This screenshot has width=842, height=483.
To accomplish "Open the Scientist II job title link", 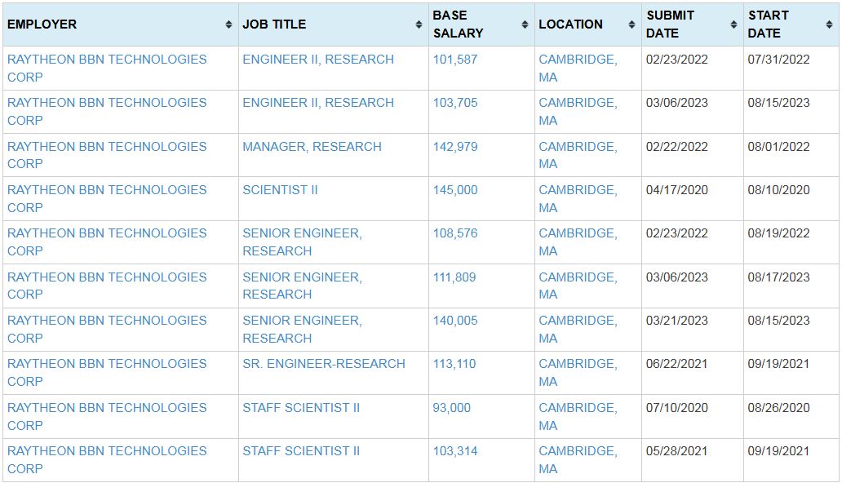I will (280, 189).
